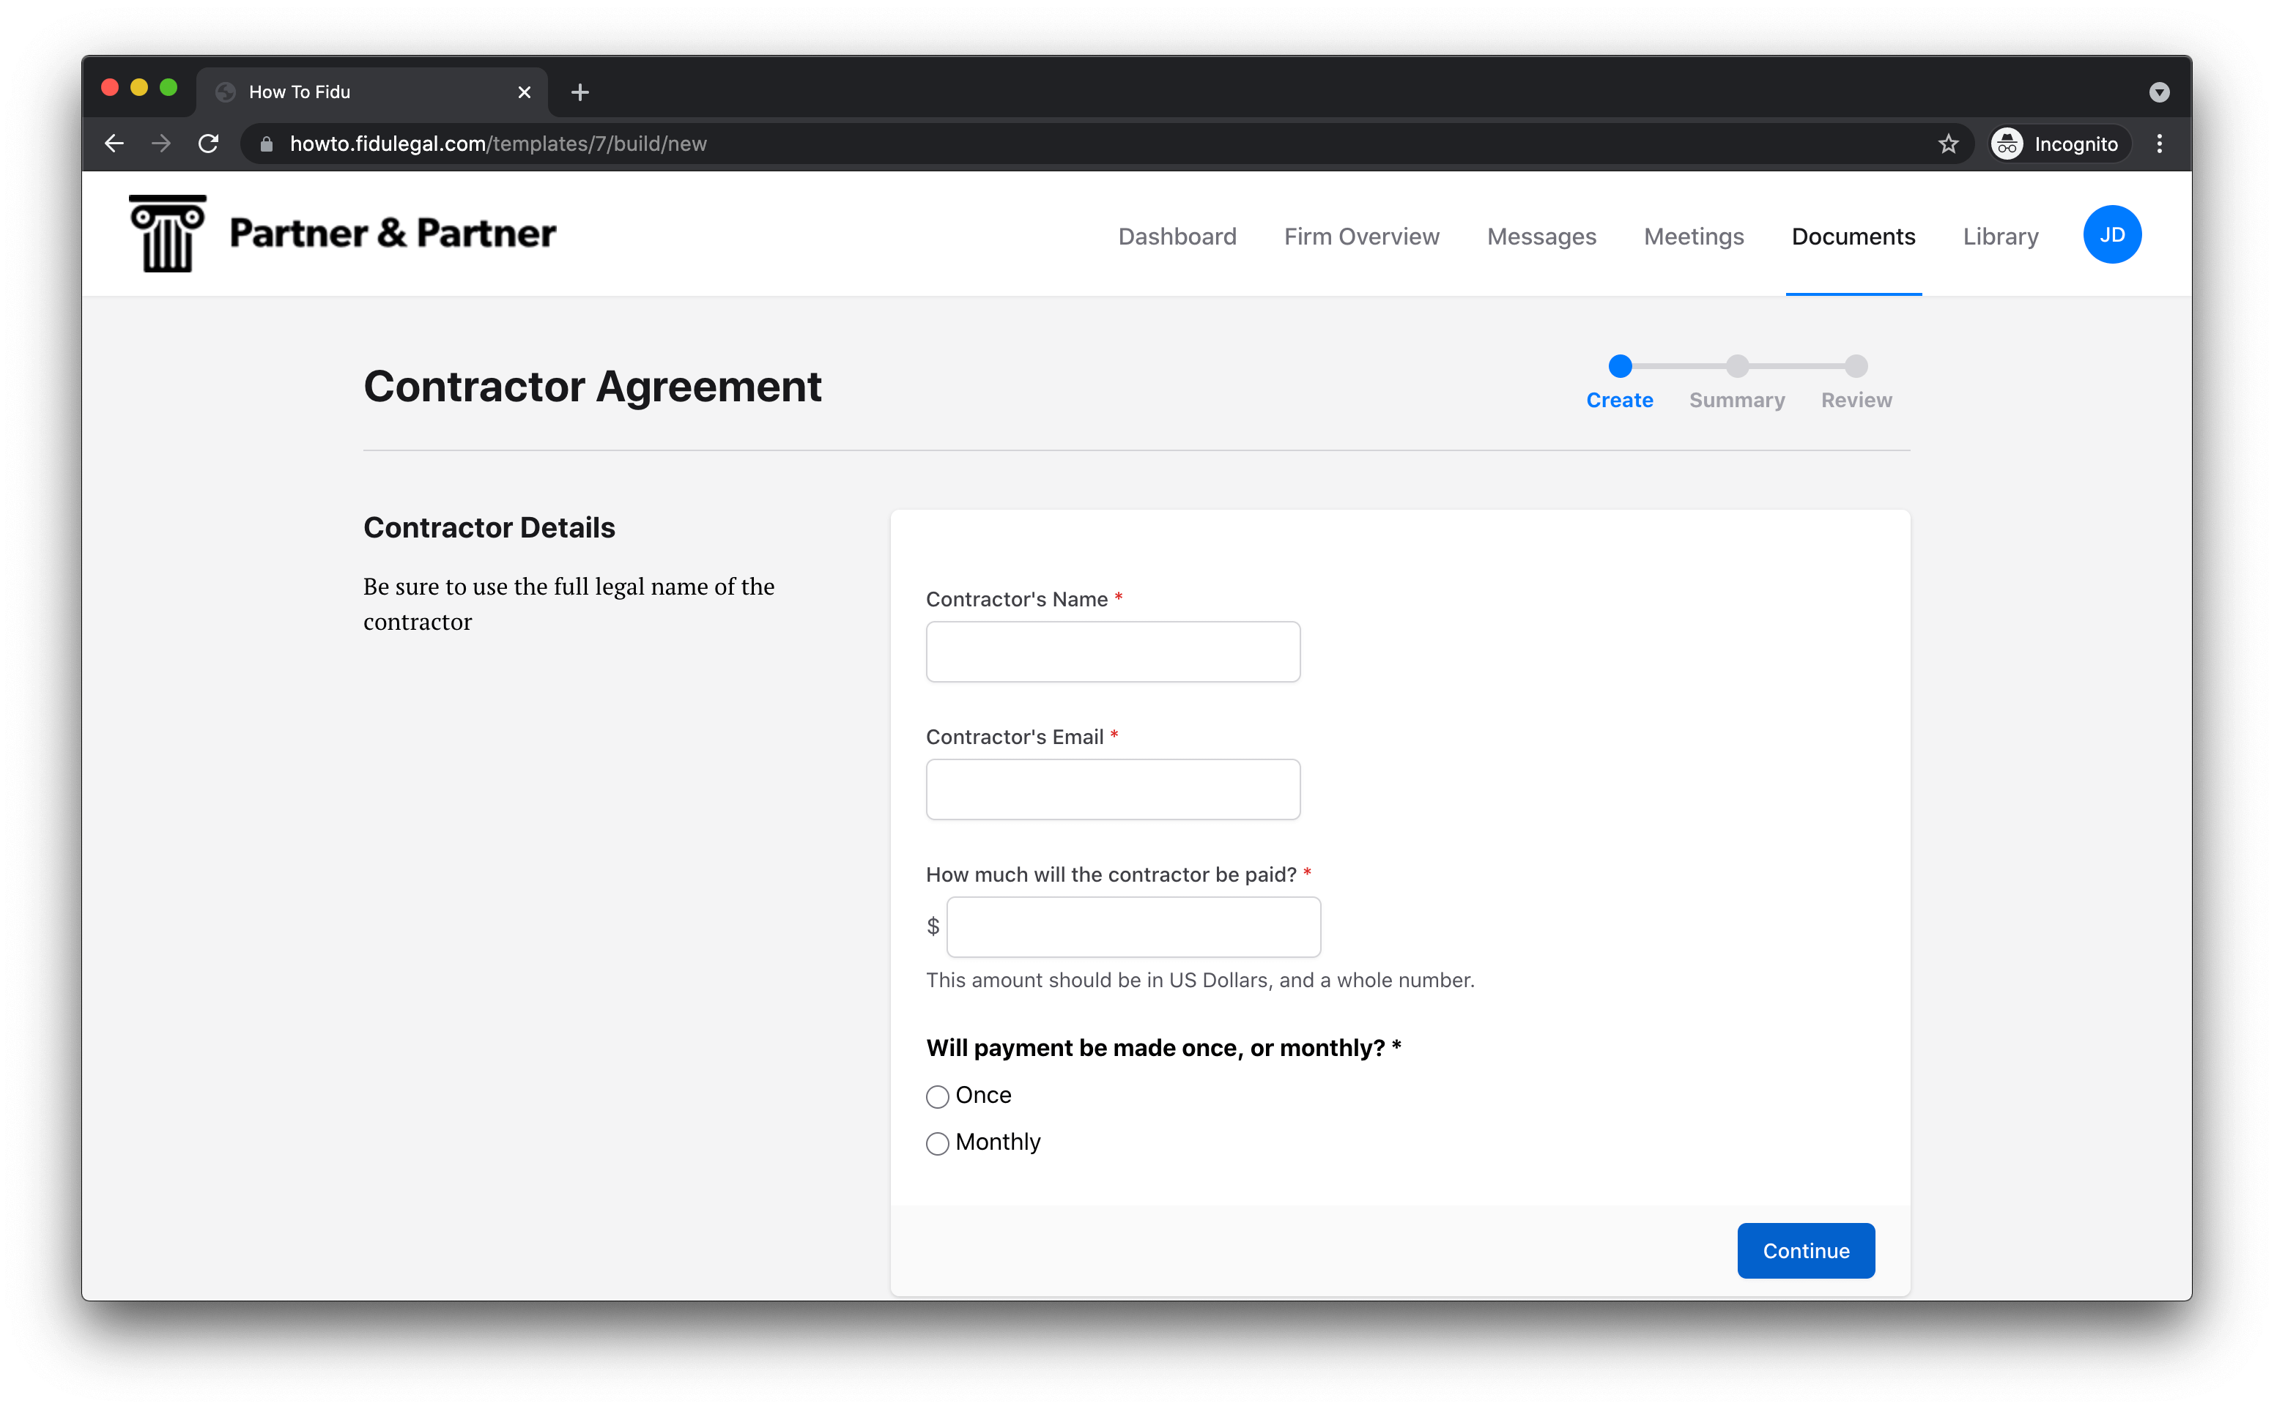Click the 'Will payment be made once, or monthly?' question

(1163, 1047)
